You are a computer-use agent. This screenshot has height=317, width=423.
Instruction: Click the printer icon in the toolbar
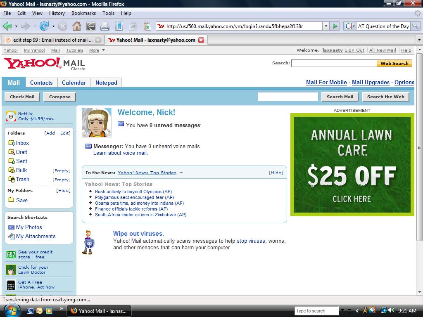point(105,26)
